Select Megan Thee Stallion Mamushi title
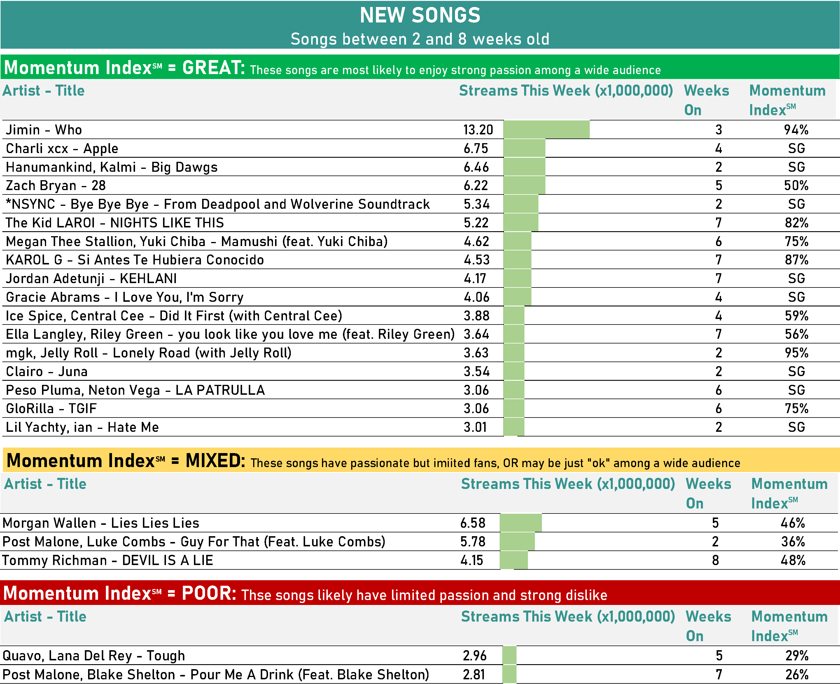 click(197, 241)
